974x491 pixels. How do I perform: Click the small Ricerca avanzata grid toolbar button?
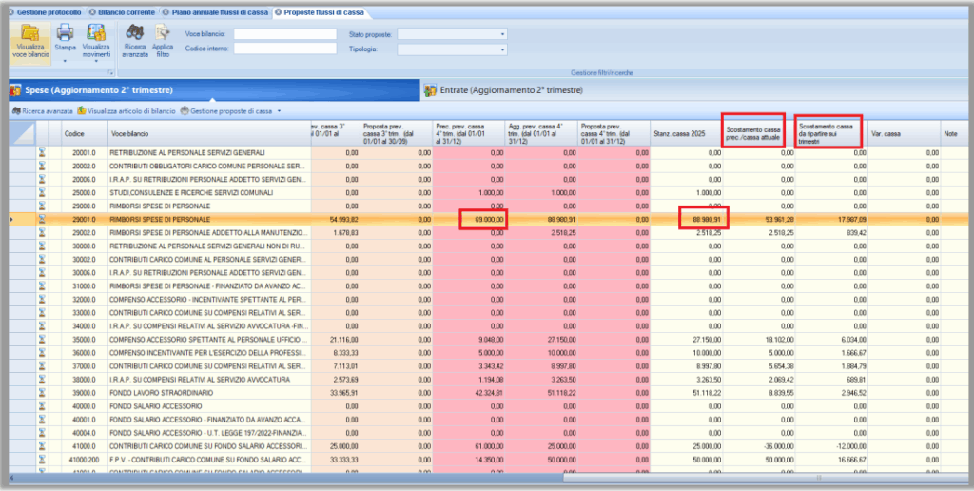[42, 111]
